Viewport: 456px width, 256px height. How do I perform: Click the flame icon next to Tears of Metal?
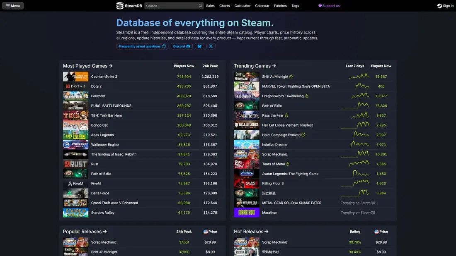[x=288, y=164]
